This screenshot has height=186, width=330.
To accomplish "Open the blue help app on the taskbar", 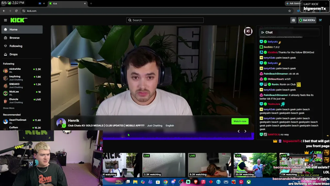I will click(218, 182).
